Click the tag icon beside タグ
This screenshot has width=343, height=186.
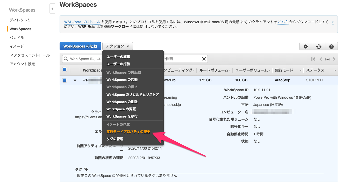(86, 169)
